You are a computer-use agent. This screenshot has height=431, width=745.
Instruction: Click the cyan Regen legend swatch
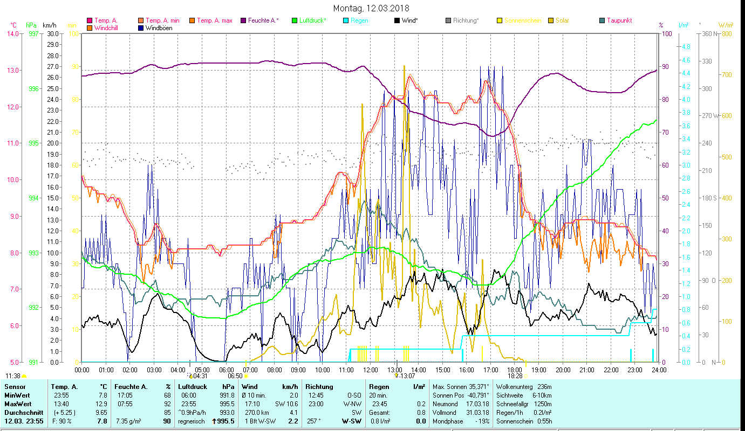346,21
